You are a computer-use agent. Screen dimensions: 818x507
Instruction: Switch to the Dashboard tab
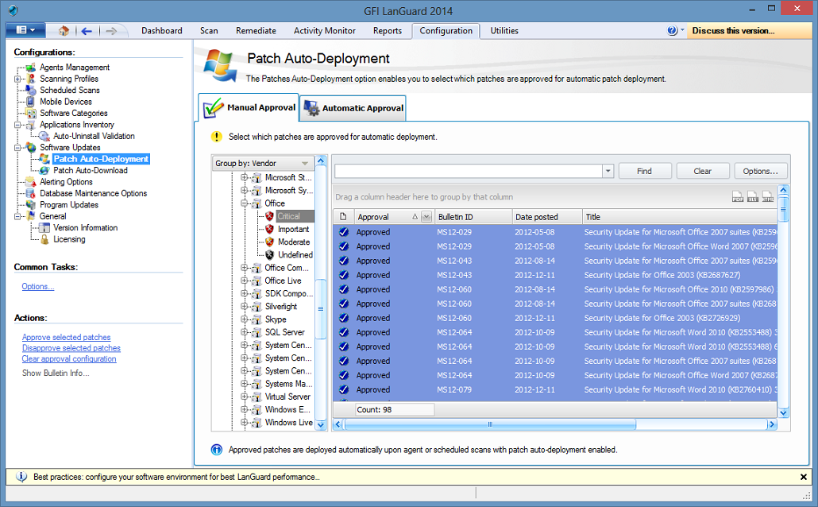pyautogui.click(x=162, y=31)
